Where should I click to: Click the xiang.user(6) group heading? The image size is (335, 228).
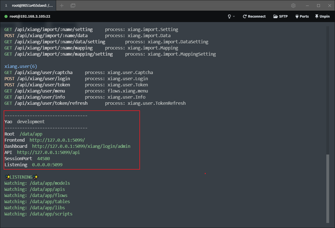pyautogui.click(x=21, y=66)
